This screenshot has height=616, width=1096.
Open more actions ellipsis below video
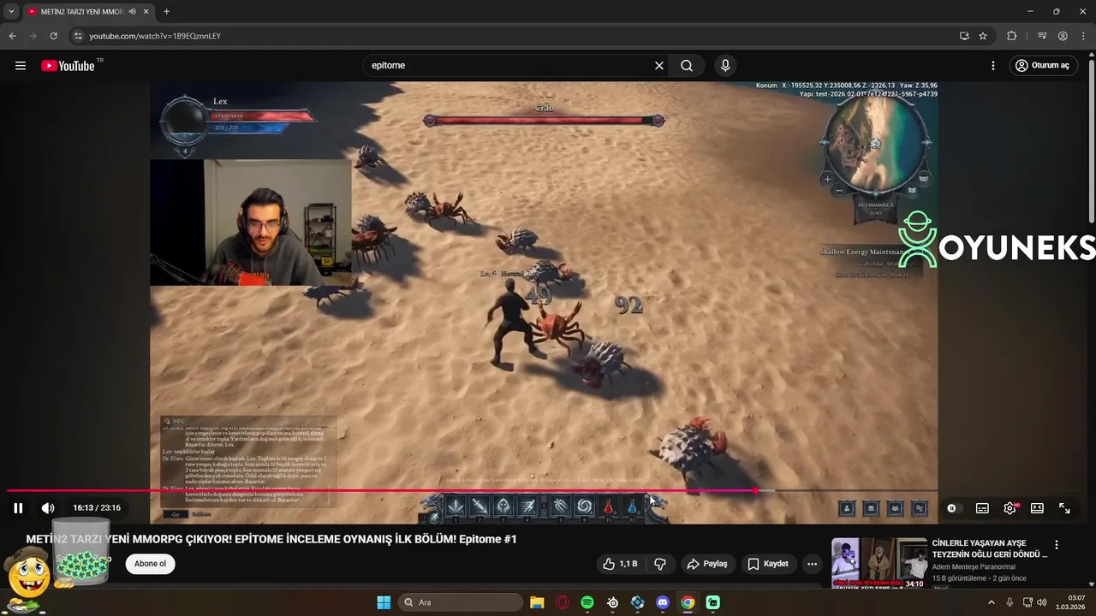click(x=812, y=564)
